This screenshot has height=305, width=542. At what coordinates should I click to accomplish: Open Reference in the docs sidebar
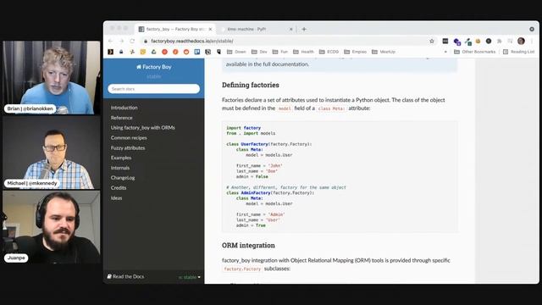tap(121, 118)
